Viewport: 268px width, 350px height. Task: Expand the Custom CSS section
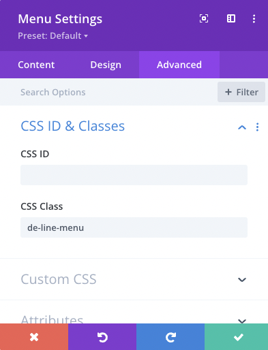[242, 280]
